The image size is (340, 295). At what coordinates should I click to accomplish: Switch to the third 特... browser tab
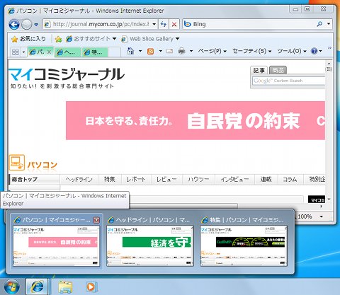click(x=95, y=52)
